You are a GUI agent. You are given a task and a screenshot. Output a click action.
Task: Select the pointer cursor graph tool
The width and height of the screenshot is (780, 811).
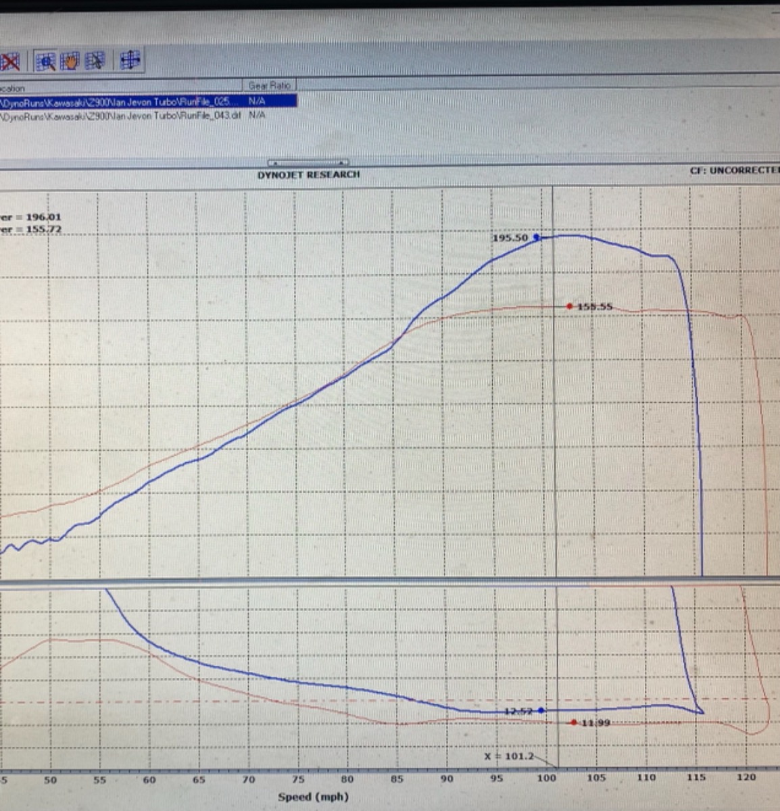pos(95,61)
